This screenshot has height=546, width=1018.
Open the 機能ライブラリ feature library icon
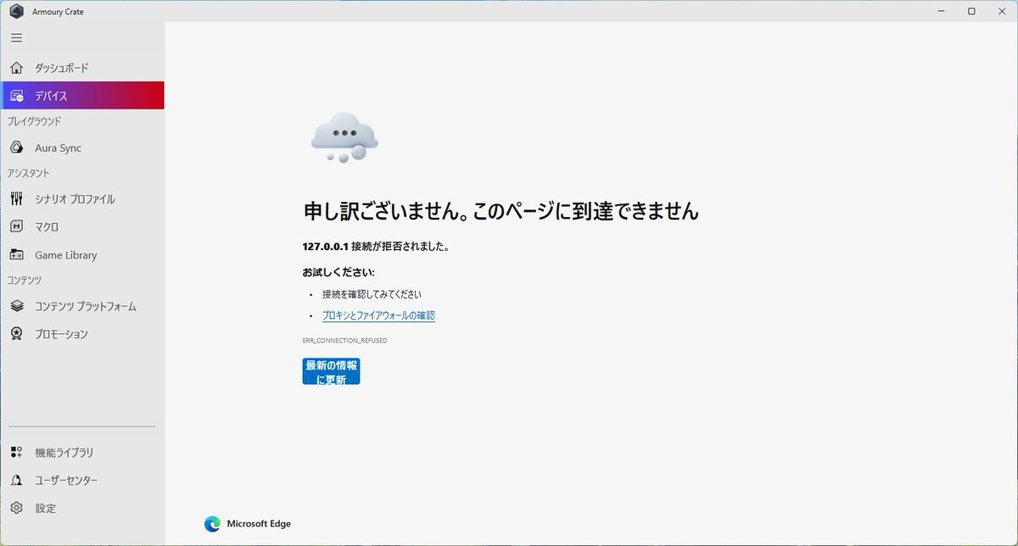click(x=17, y=453)
